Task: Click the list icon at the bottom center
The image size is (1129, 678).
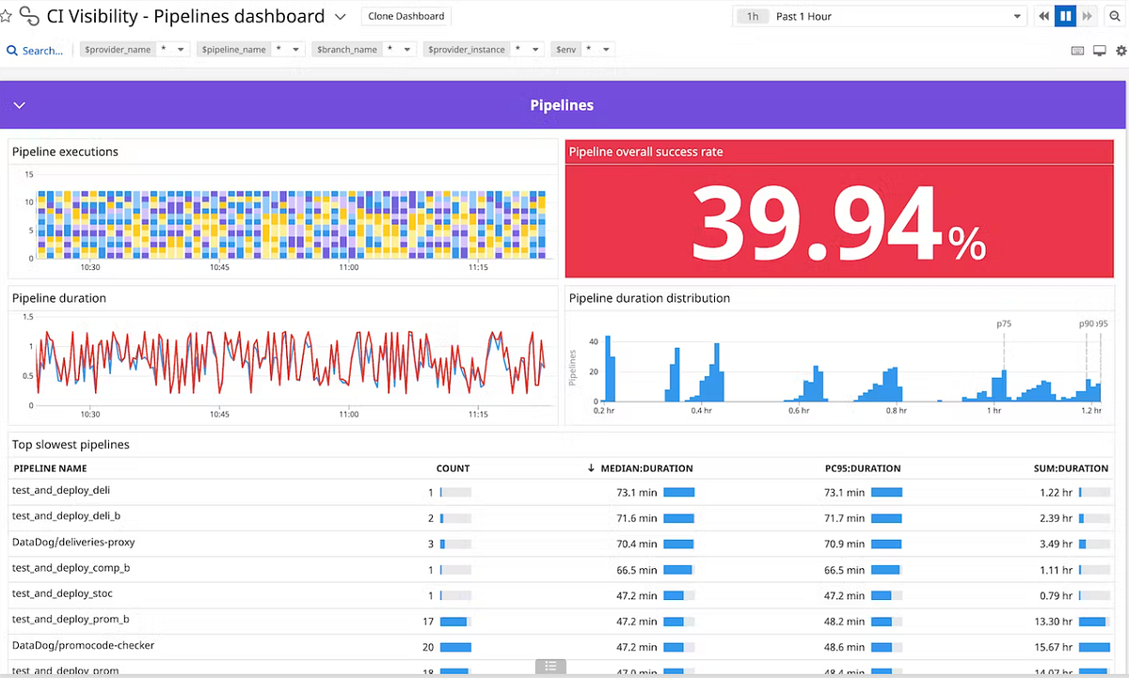Action: coord(549,665)
